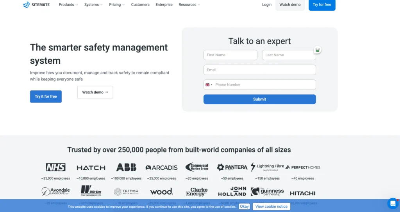This screenshot has width=400, height=212.
Task: Click the '~100,000 employees' text under ABB
Action: coord(126,178)
